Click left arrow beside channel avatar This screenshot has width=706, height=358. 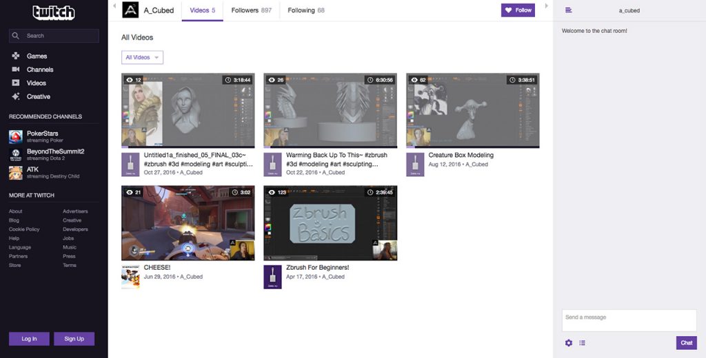tap(114, 6)
